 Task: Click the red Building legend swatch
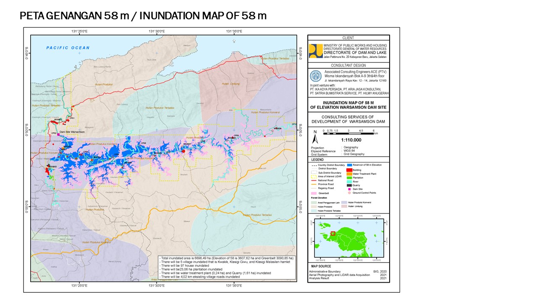348,170
